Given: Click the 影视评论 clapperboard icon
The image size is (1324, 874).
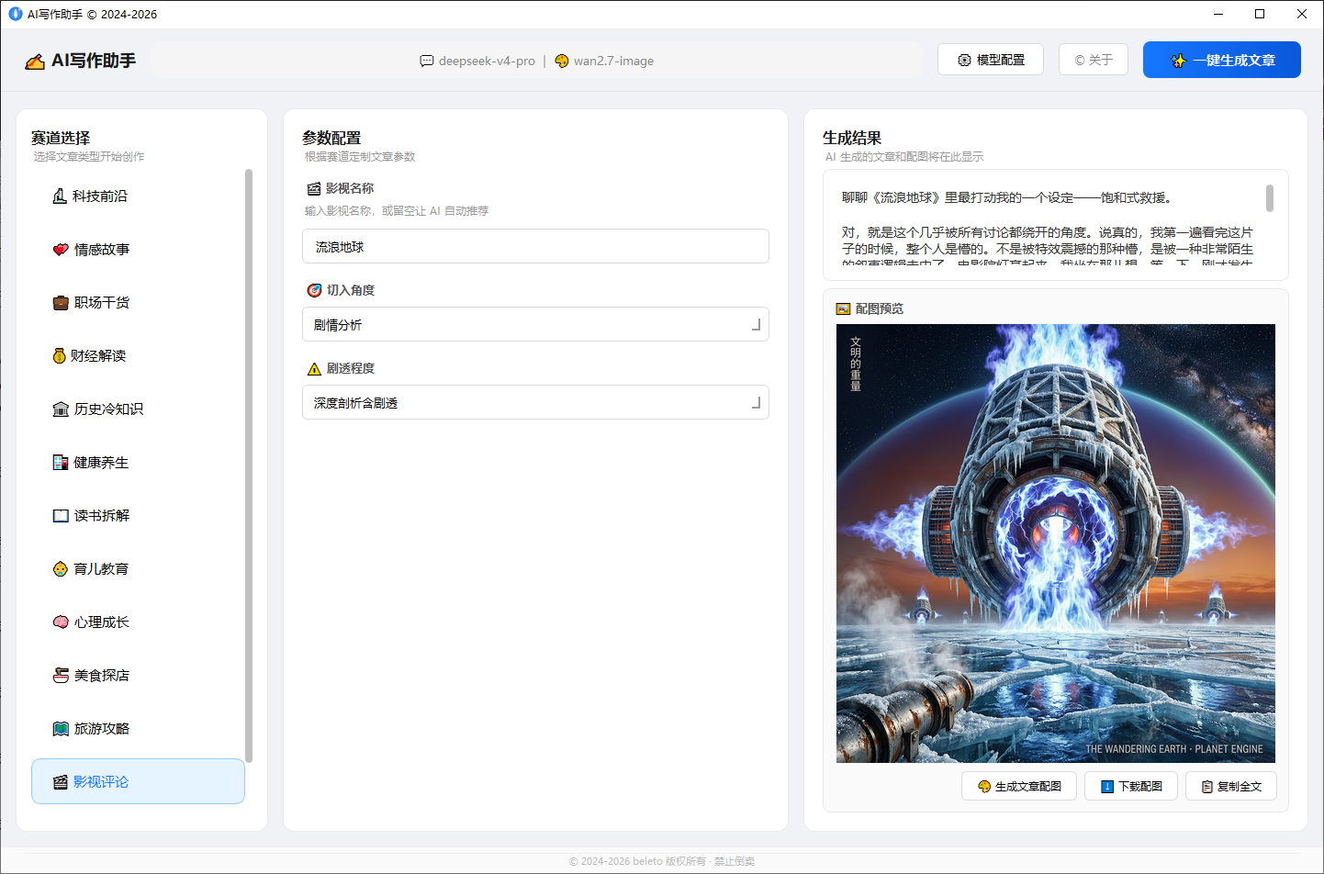Looking at the screenshot, I should click(61, 782).
